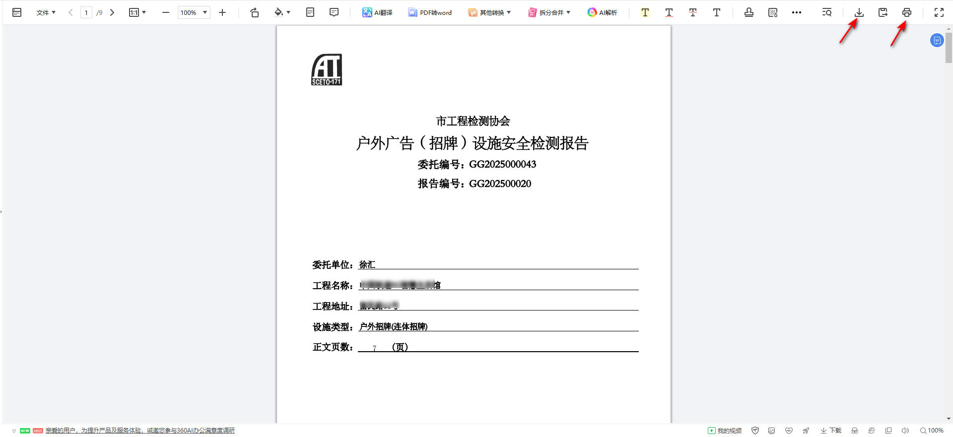Toggle browser sound mute icon
953x437 pixels.
[x=905, y=431]
